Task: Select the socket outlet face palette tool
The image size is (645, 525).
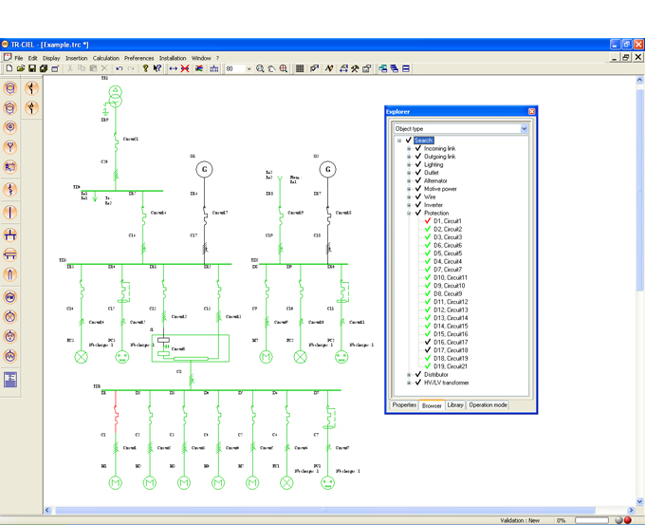Action: coord(10,336)
